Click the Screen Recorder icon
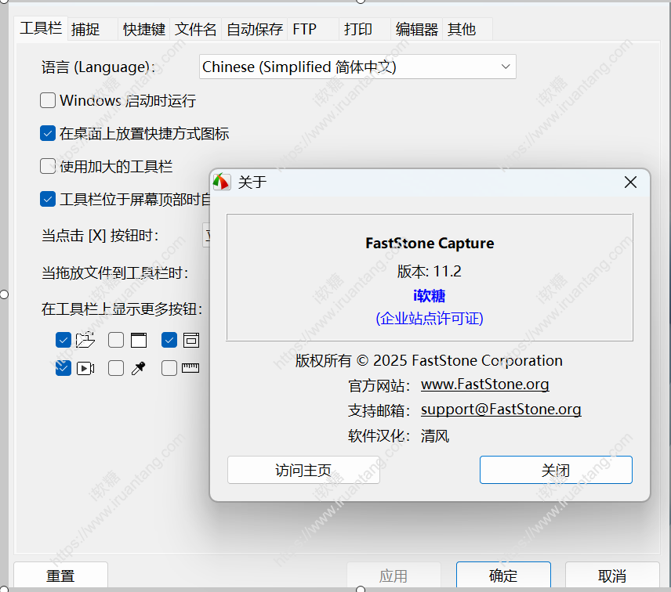This screenshot has width=671, height=592. click(86, 367)
